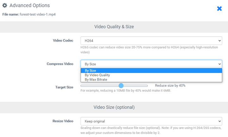Image resolution: width=228 pixels, height=137 pixels.
Task: Collapse the Compress Video dropdown
Action: click(151, 64)
